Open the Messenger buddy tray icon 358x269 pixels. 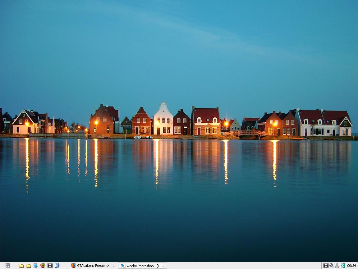tap(337, 266)
